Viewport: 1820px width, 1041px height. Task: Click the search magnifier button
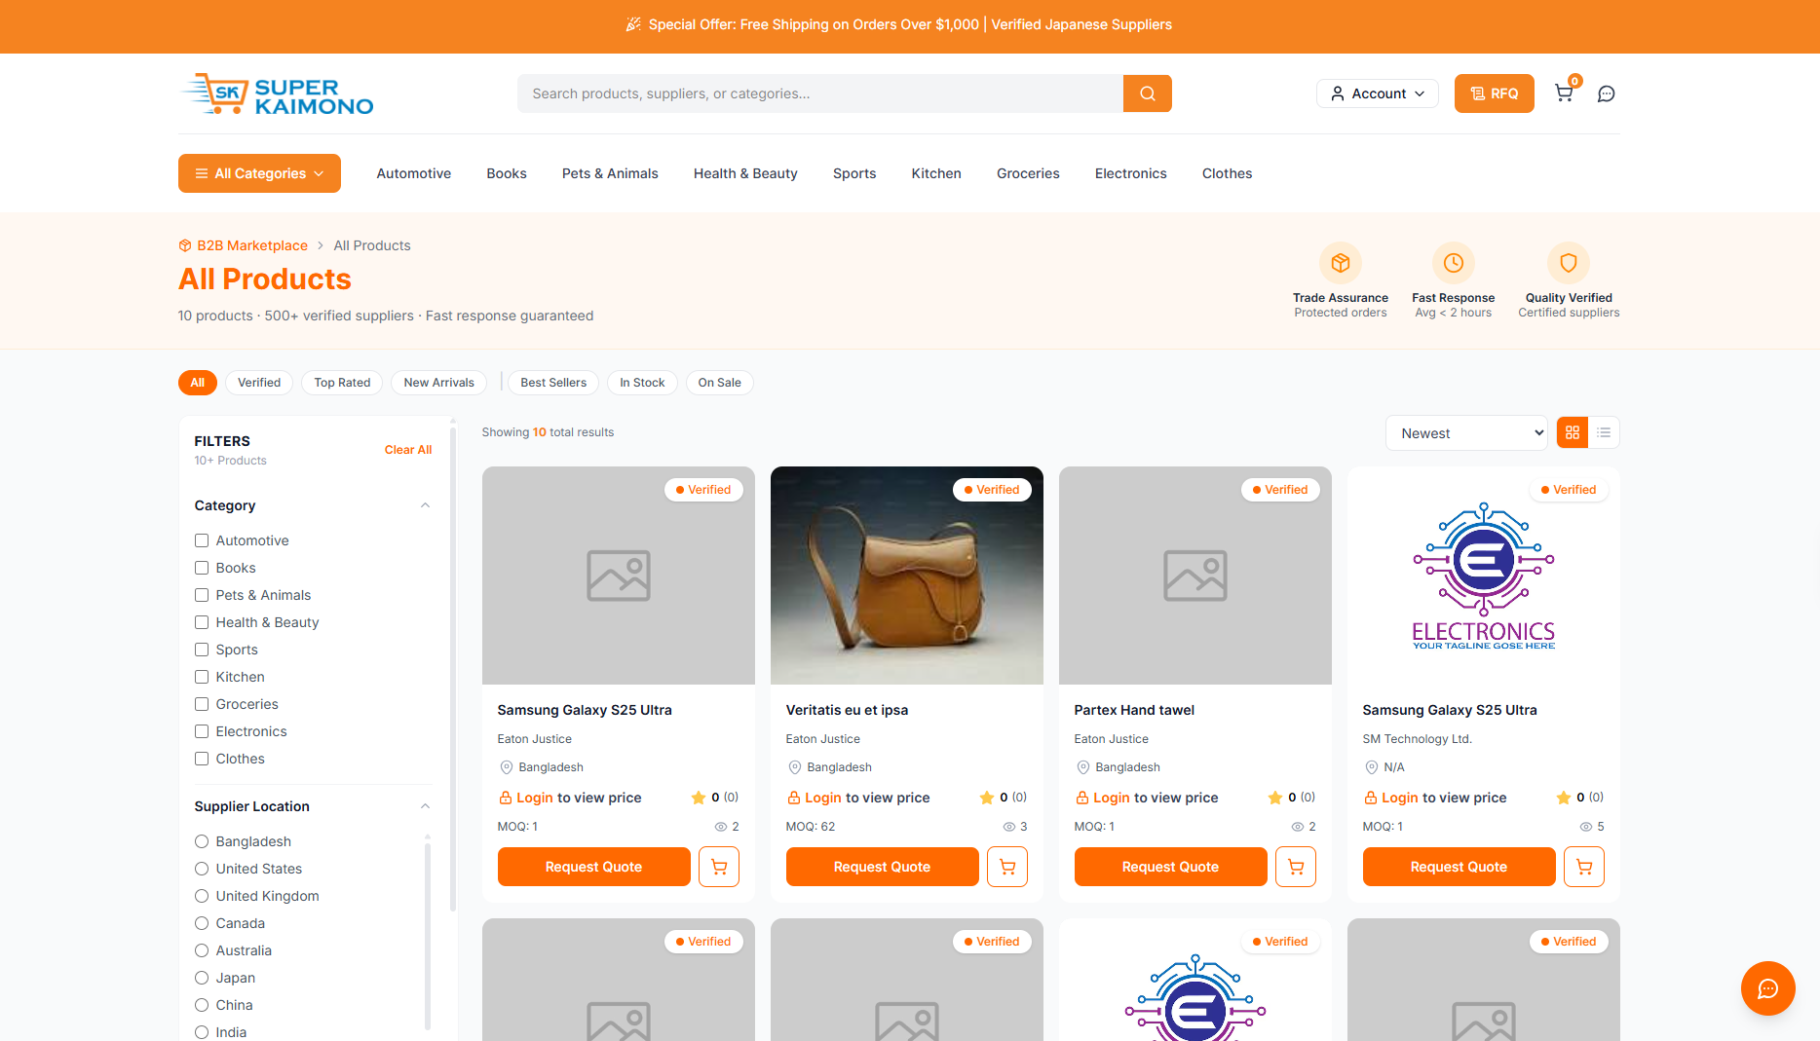point(1147,93)
